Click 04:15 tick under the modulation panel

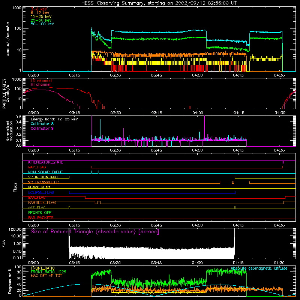tap(238, 150)
